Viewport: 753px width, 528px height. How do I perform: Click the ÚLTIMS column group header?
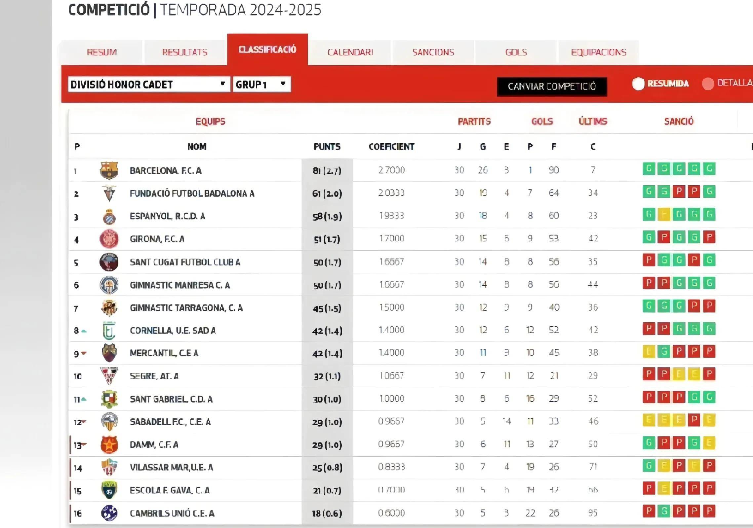click(x=593, y=122)
